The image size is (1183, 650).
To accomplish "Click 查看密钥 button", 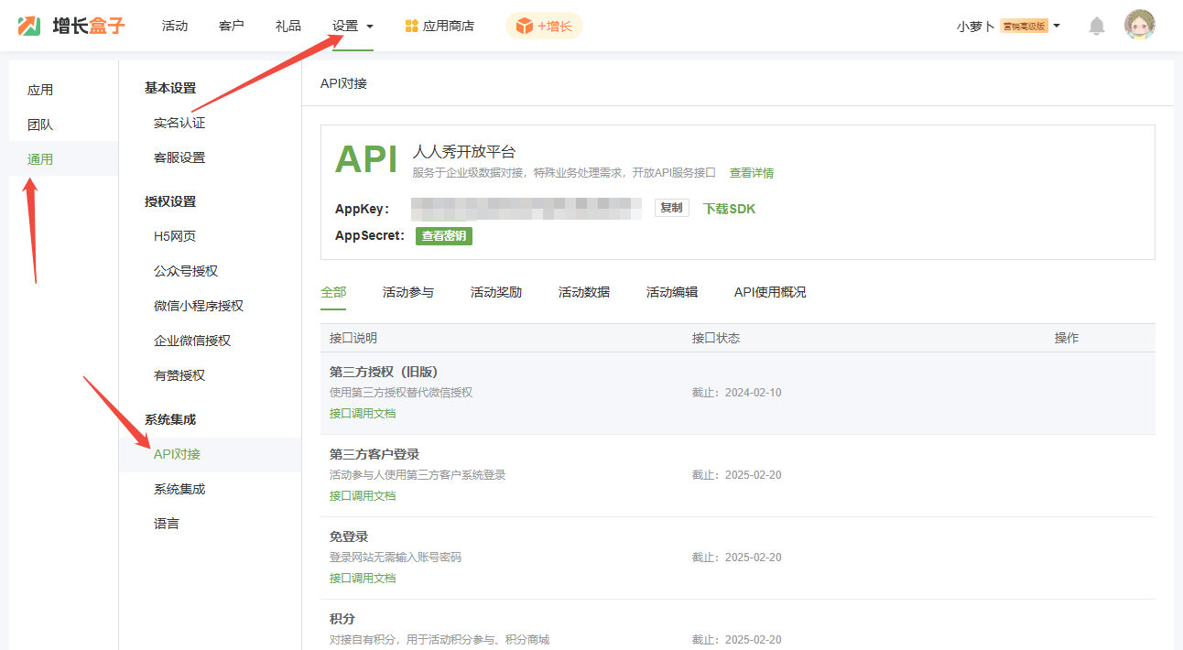I will (444, 236).
